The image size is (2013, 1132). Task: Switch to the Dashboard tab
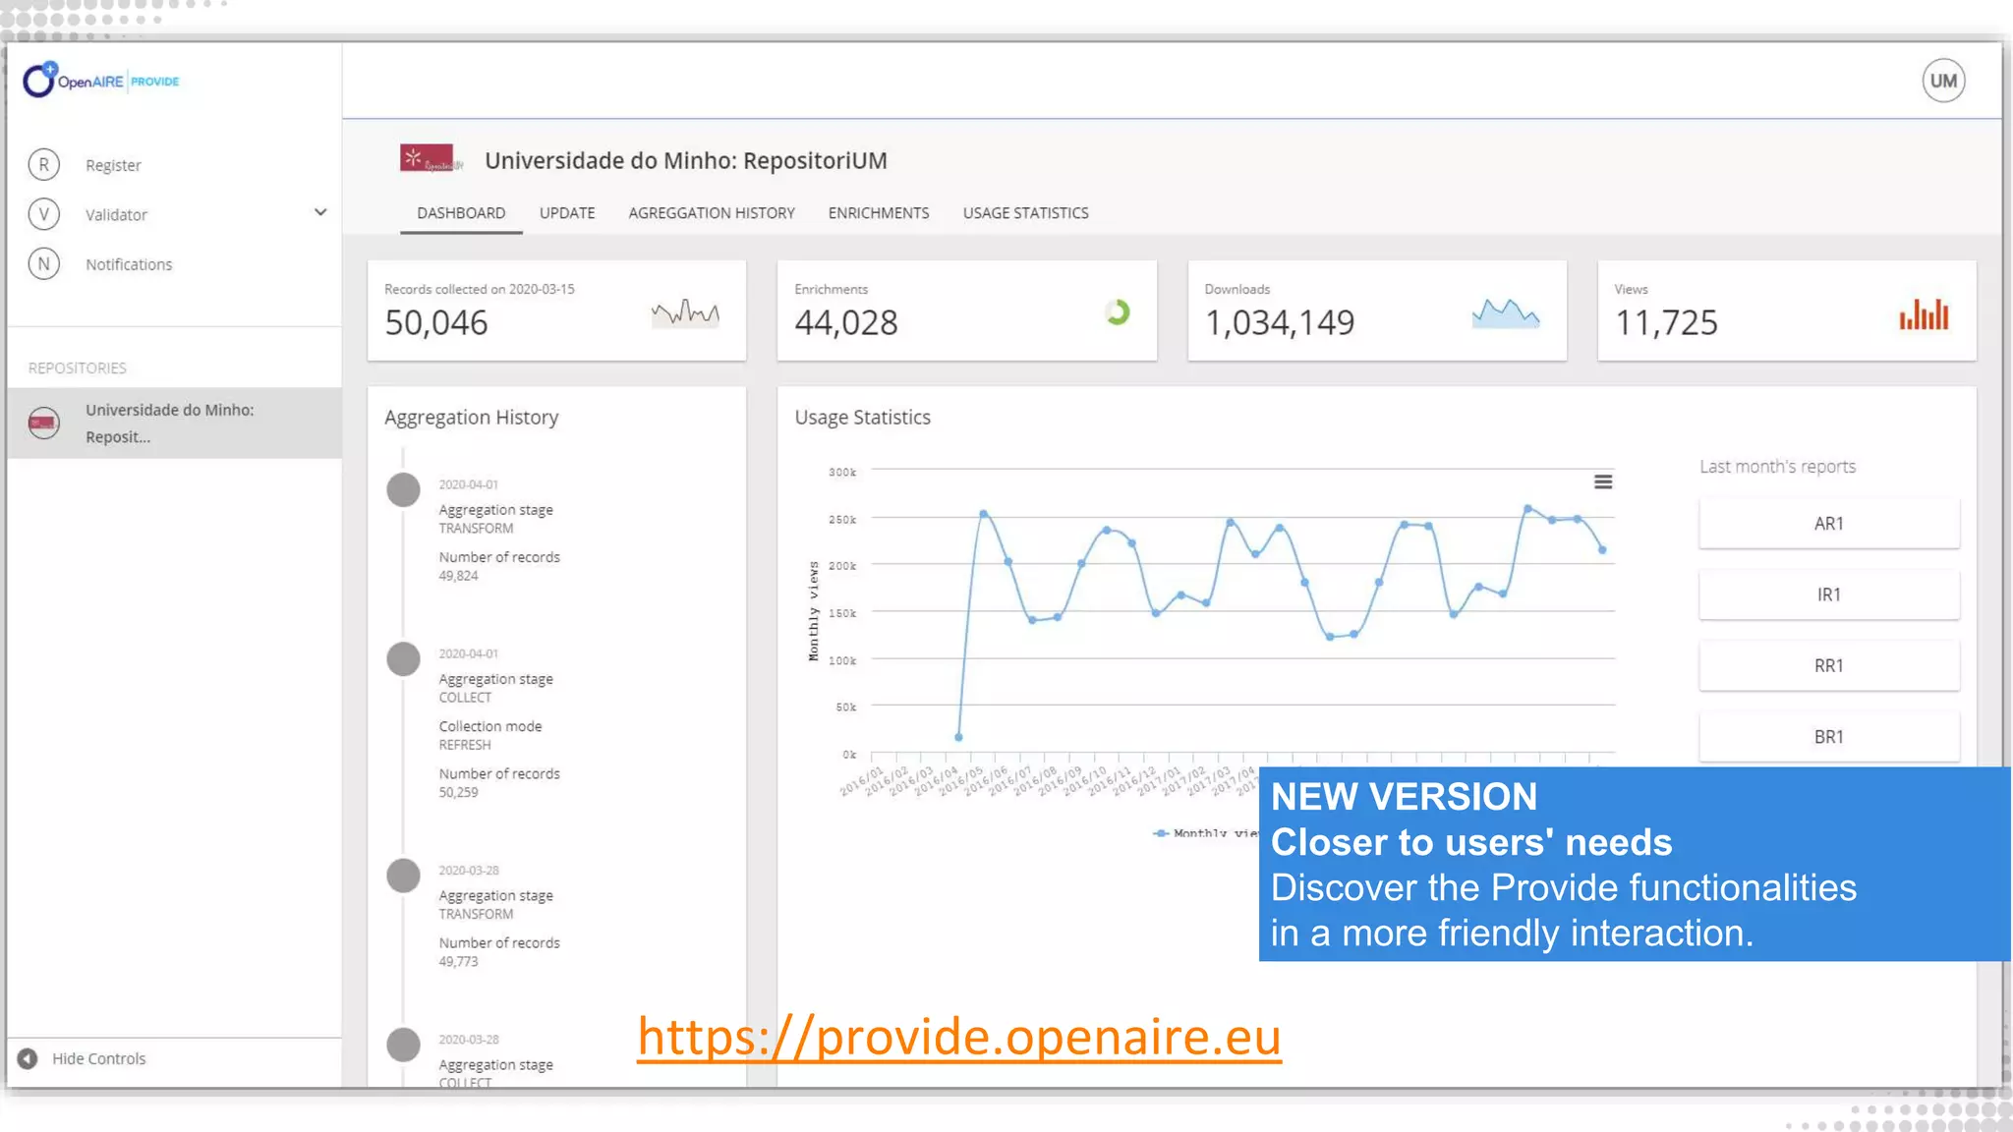click(x=461, y=212)
